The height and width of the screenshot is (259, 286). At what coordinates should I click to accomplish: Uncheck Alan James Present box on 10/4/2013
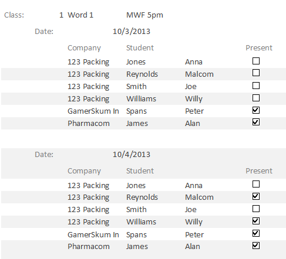(x=256, y=246)
